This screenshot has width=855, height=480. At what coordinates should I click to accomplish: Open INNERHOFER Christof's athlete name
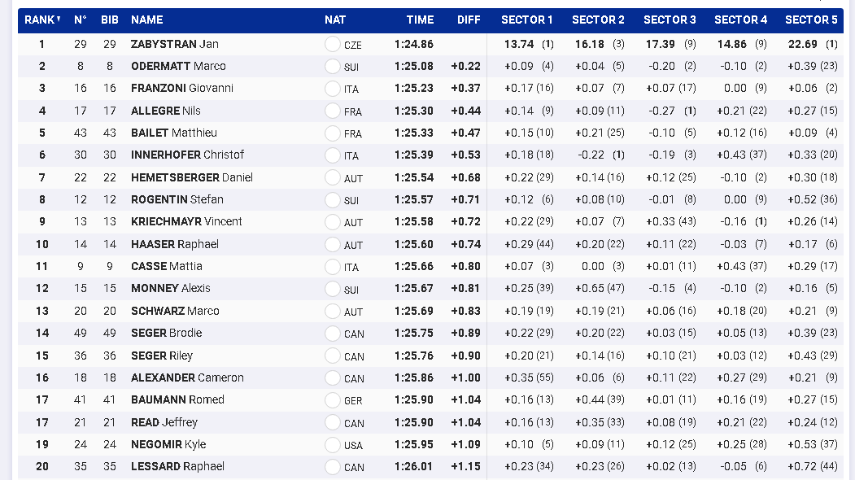click(x=187, y=155)
